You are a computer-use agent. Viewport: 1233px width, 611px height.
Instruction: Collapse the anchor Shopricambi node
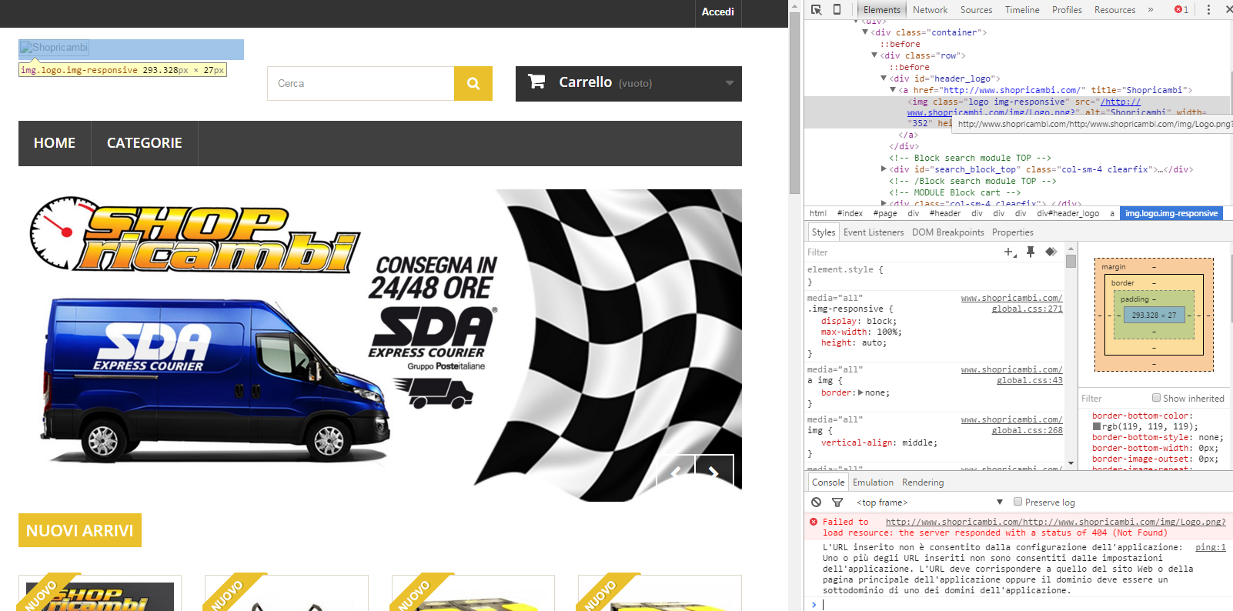point(893,90)
